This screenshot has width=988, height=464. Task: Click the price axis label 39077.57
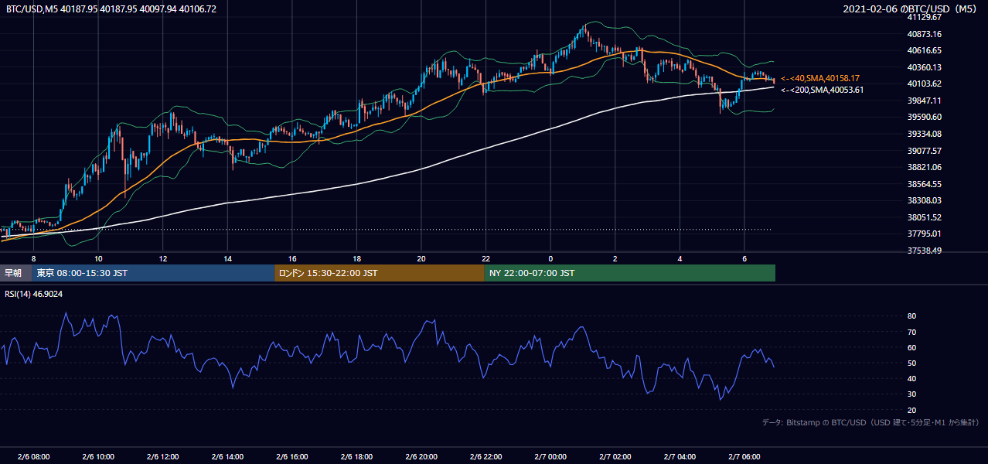[924, 151]
